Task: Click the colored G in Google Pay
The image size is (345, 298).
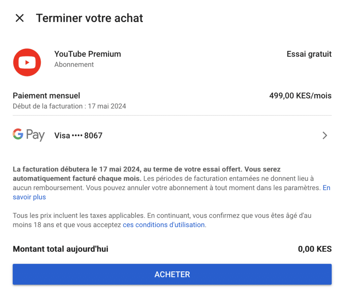Action: coord(18,134)
